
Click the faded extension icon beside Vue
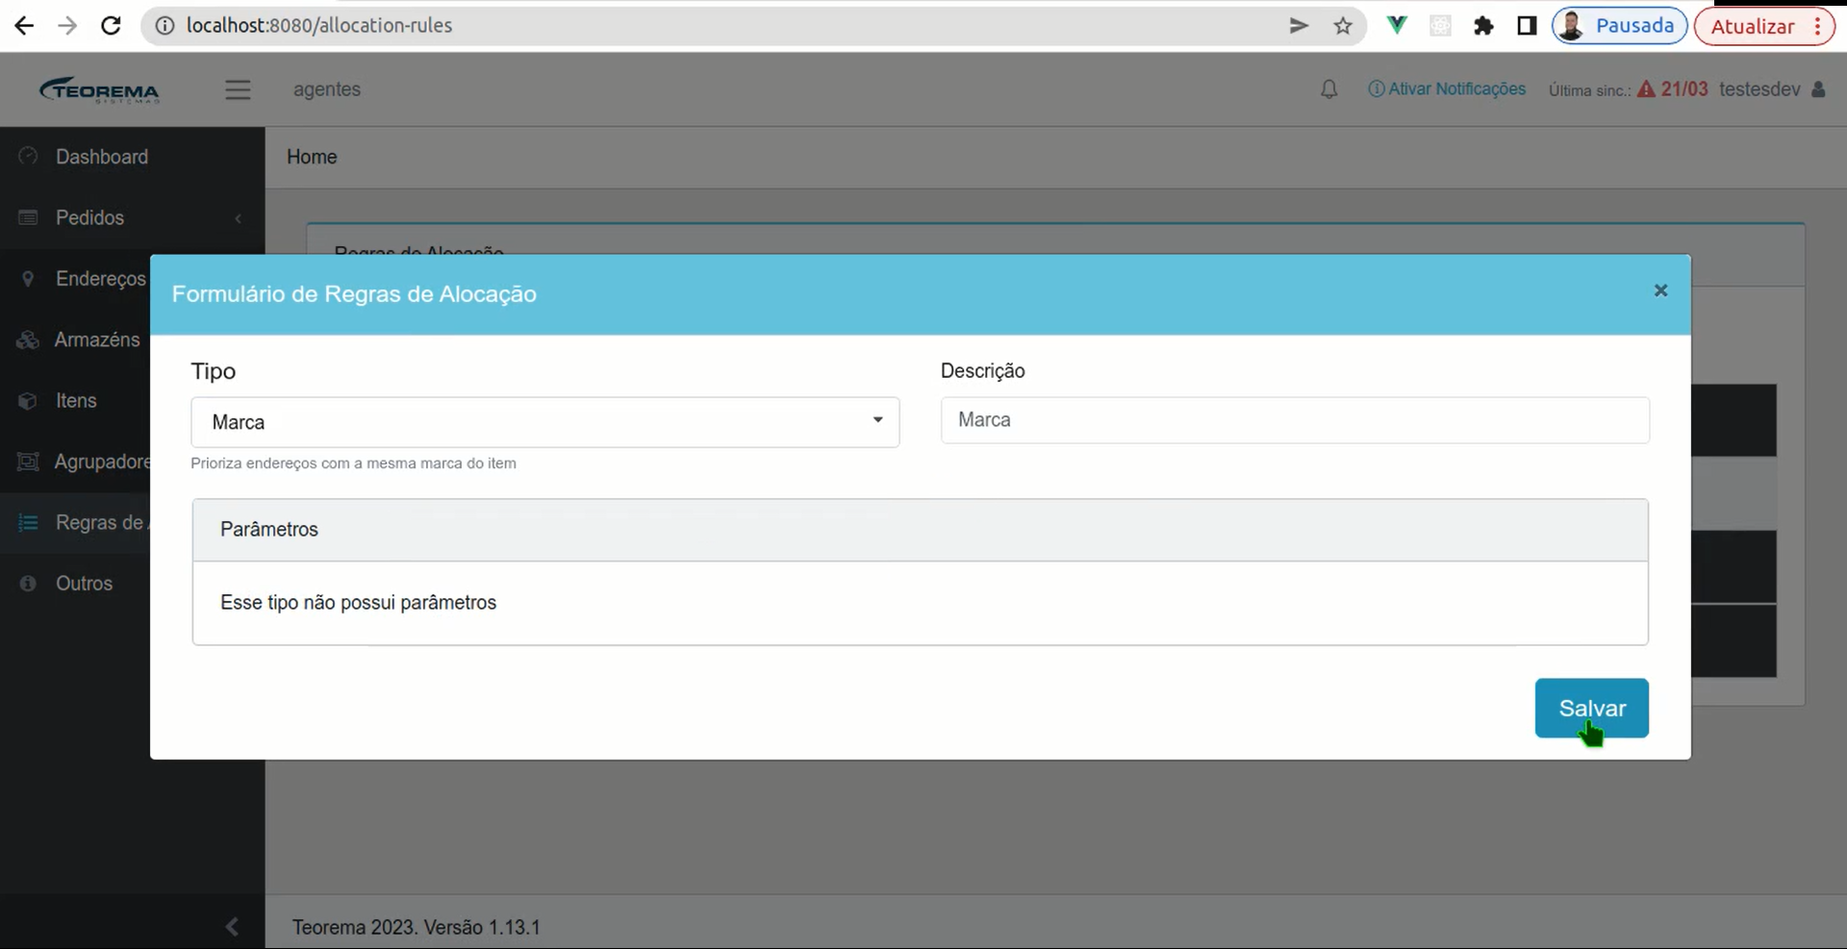1440,26
